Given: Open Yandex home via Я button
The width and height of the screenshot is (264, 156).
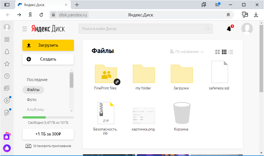Looking at the screenshot, I should 30,15.
